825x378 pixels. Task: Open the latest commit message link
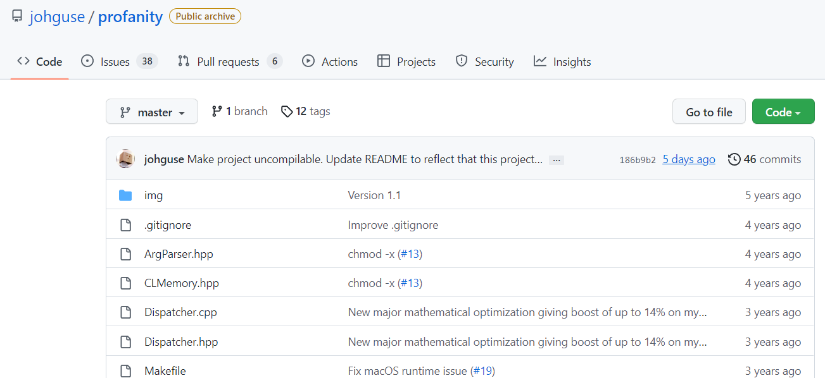[x=365, y=159]
